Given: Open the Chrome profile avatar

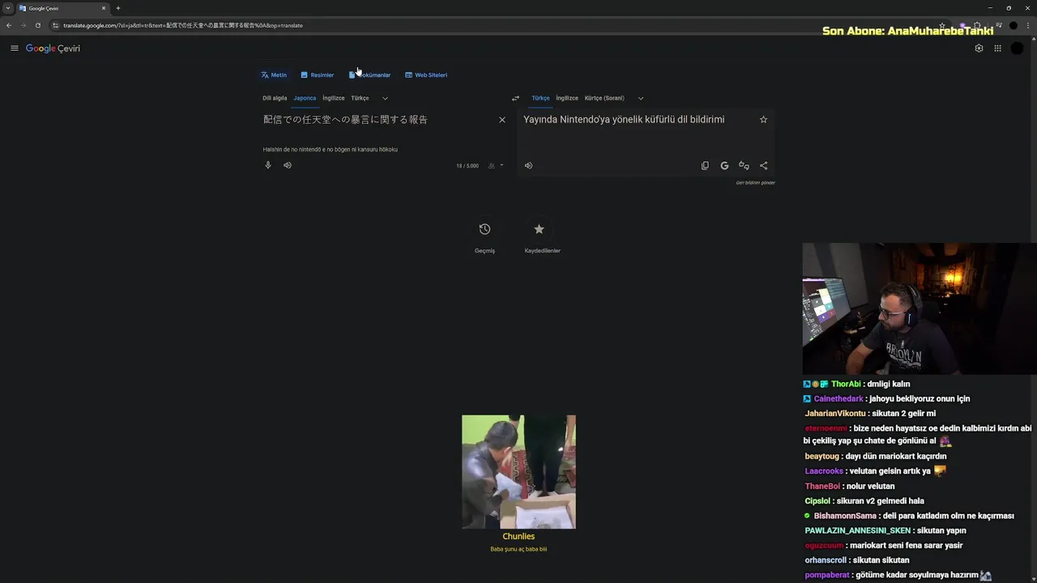Looking at the screenshot, I should [1014, 25].
